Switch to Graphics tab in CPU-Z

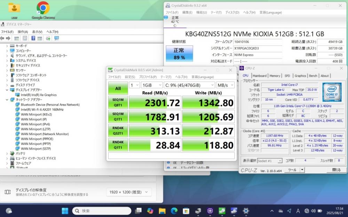click(300, 76)
